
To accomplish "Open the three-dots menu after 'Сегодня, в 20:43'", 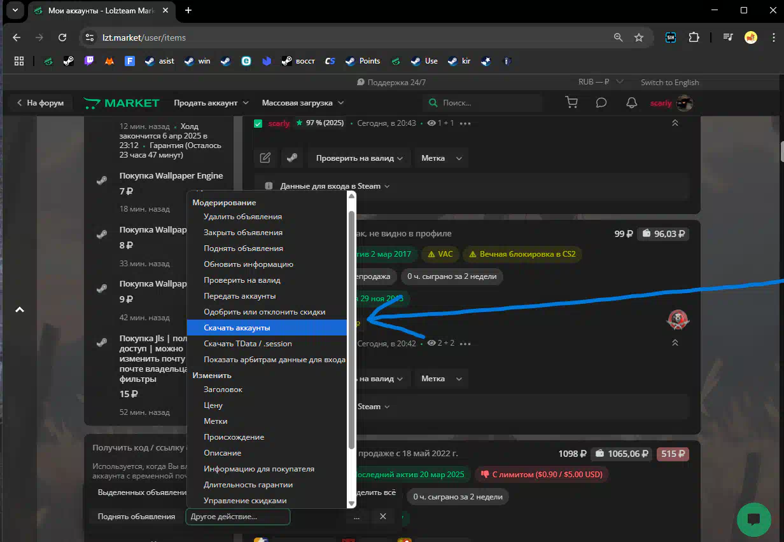I will coord(465,123).
